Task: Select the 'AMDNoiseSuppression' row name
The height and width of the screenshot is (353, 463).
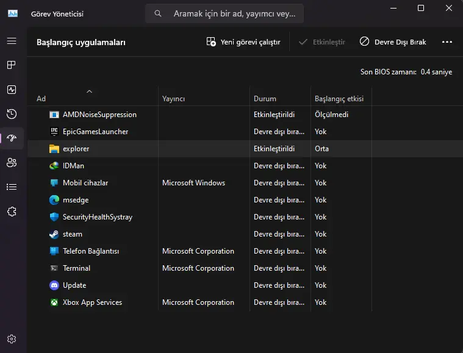Action: pos(99,115)
